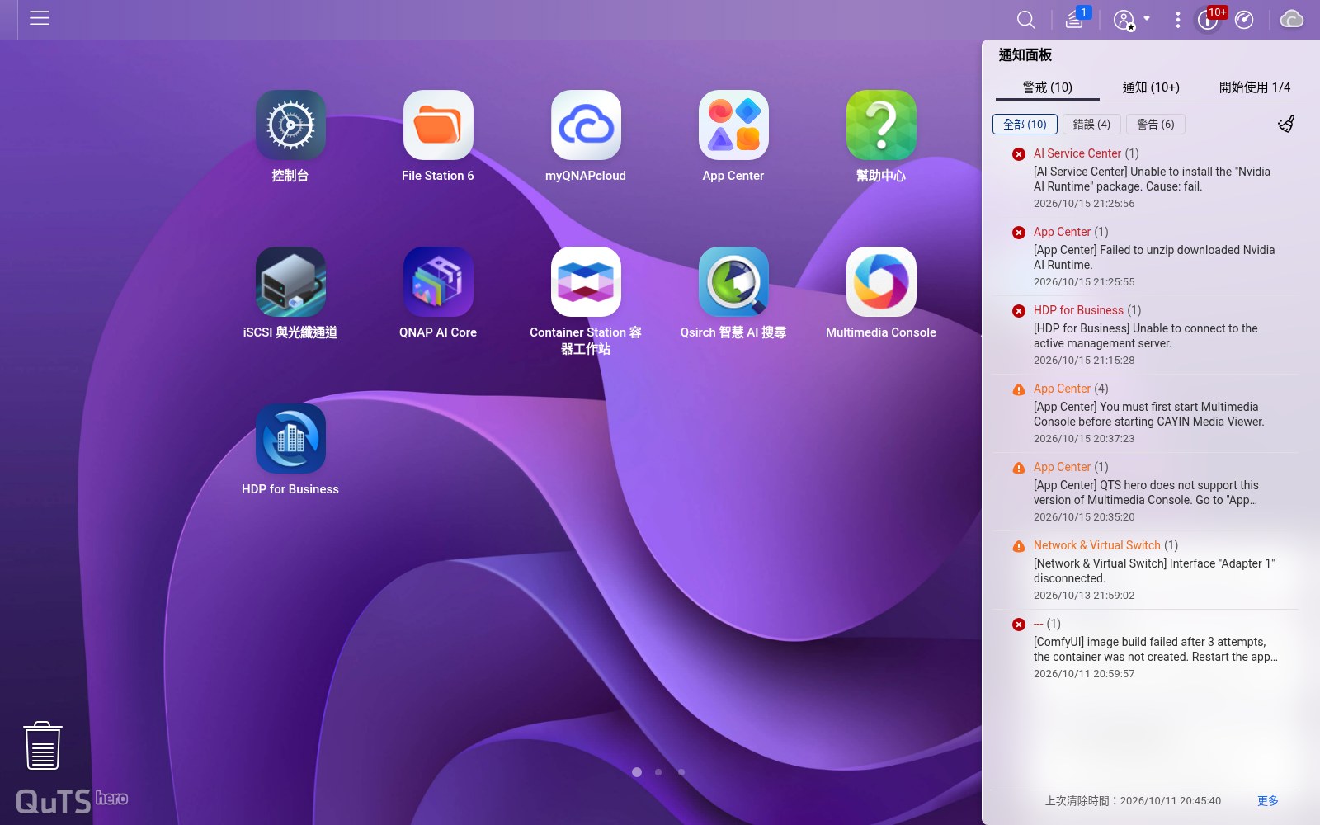Image resolution: width=1320 pixels, height=825 pixels.
Task: Open the 幫助中心 help center
Action: (x=881, y=125)
